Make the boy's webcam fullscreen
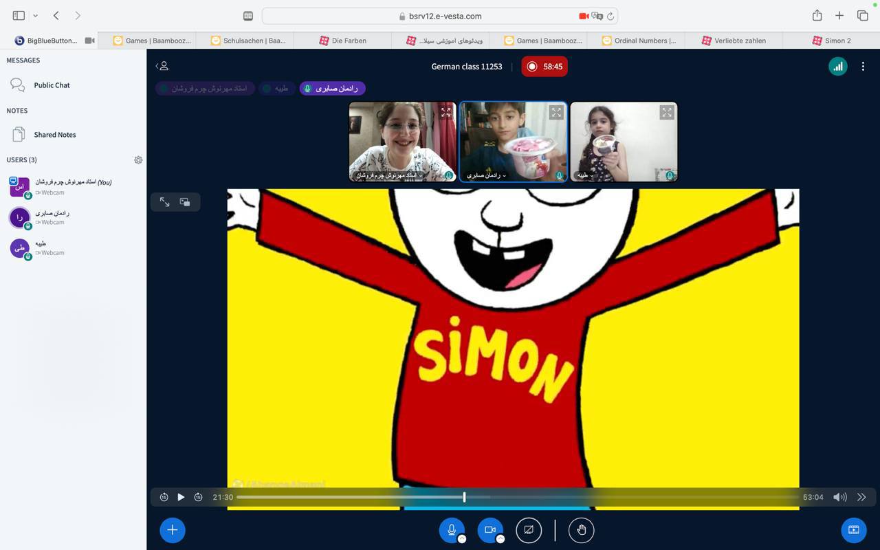The image size is (880, 550). pos(556,112)
